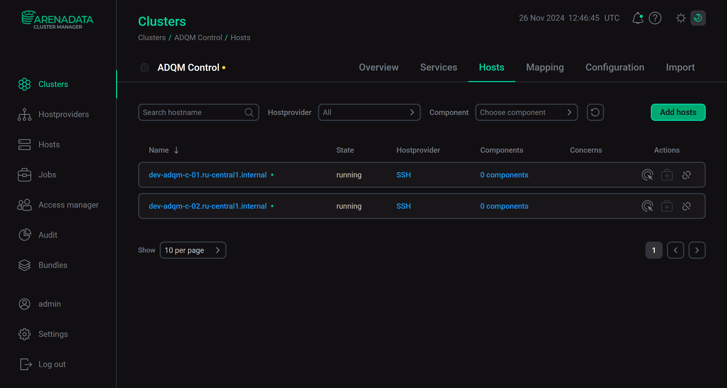727x388 pixels.
Task: Open notifications via the bell icon
Action: point(638,18)
